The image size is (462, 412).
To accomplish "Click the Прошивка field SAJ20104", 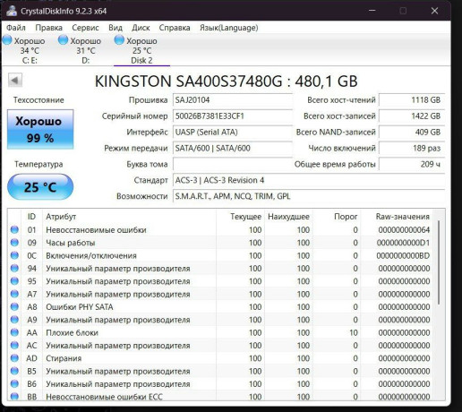I will [x=233, y=100].
